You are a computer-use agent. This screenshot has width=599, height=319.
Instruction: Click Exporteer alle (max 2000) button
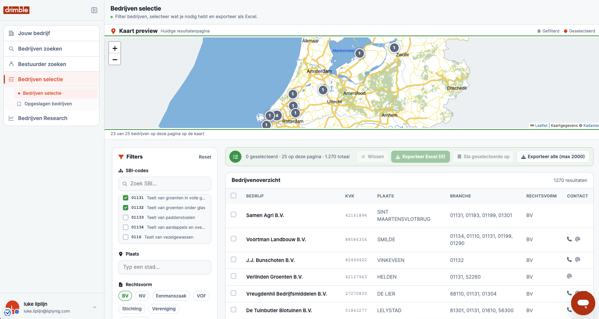(553, 157)
